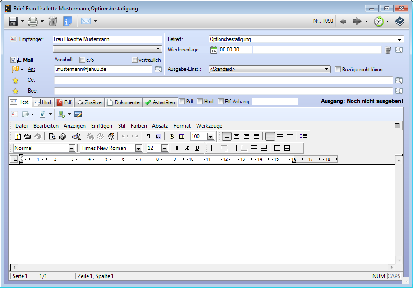
Task: Uncheck the E-Mail checkbox
Action: click(14, 60)
